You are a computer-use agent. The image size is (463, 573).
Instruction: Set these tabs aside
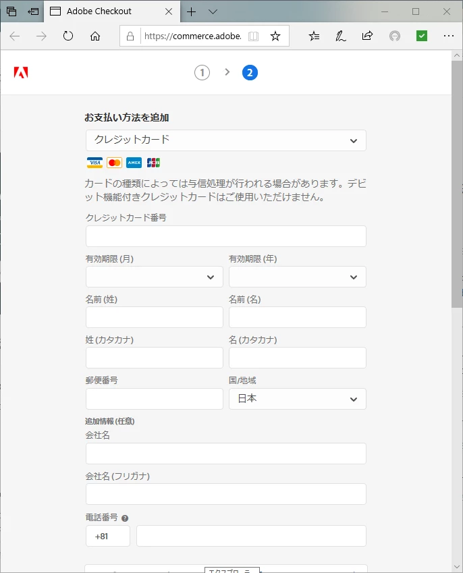click(33, 11)
